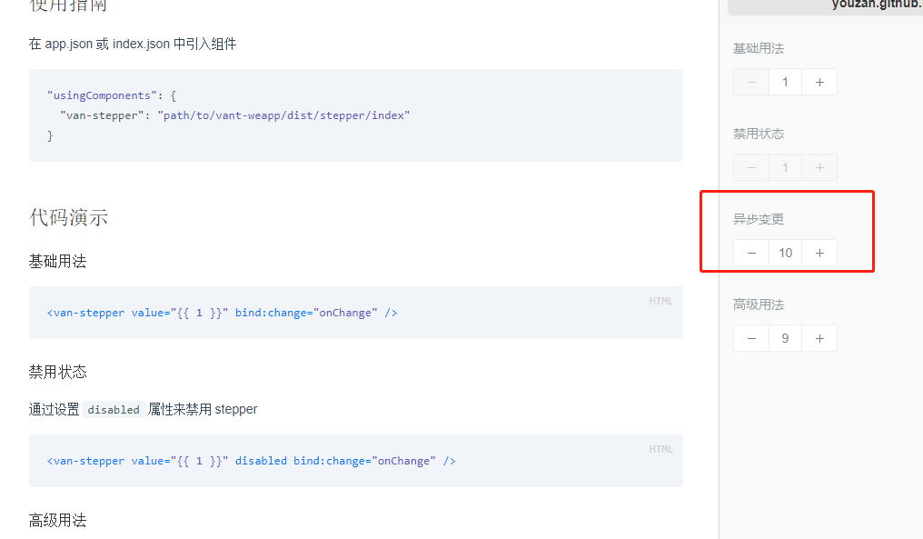Select the 基础用法 stepper value field showing 1

point(785,82)
